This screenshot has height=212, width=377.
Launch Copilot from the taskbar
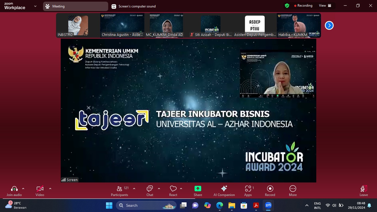(208, 205)
